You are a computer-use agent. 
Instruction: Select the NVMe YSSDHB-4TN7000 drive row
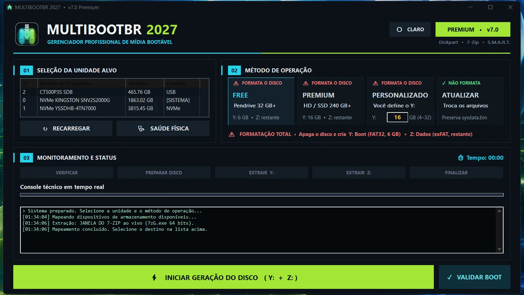115,108
